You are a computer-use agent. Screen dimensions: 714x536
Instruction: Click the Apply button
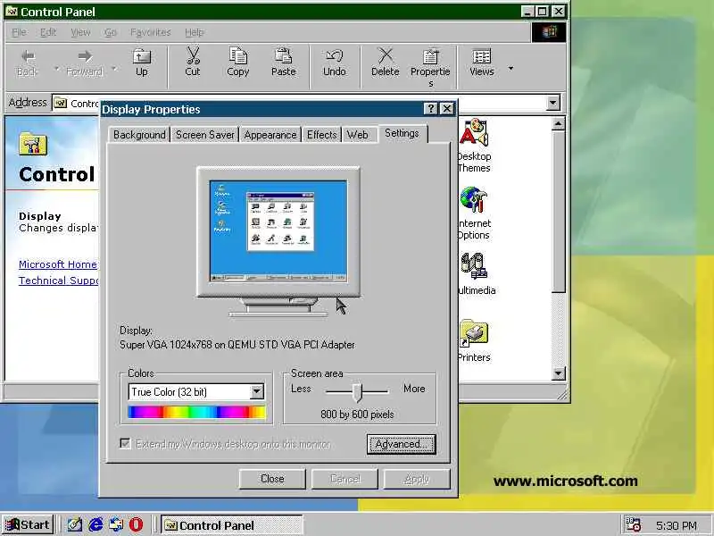[x=417, y=479]
